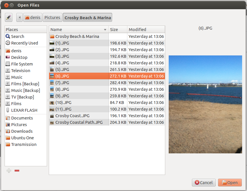Click the TV [Backup] drive icon

[8, 97]
